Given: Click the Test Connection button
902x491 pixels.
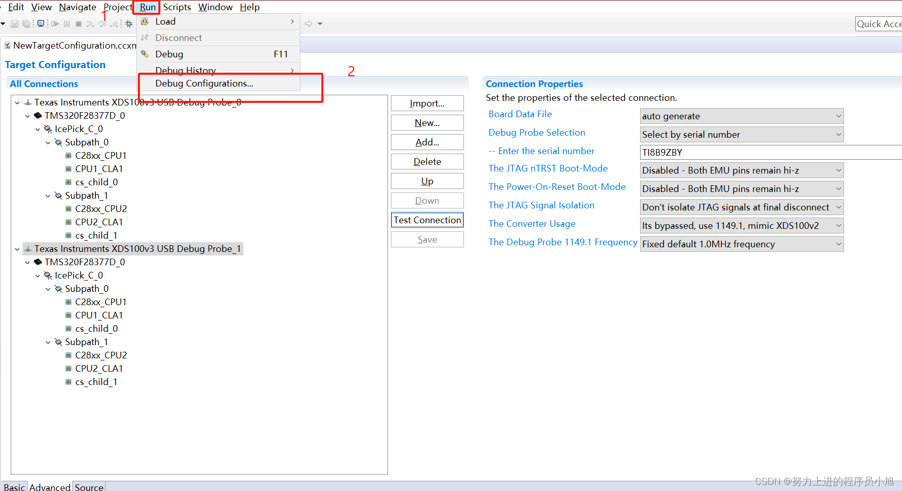Looking at the screenshot, I should [427, 220].
